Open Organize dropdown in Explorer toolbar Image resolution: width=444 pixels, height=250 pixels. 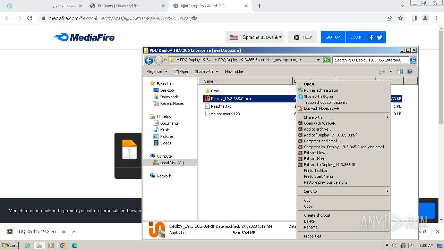coord(157,72)
